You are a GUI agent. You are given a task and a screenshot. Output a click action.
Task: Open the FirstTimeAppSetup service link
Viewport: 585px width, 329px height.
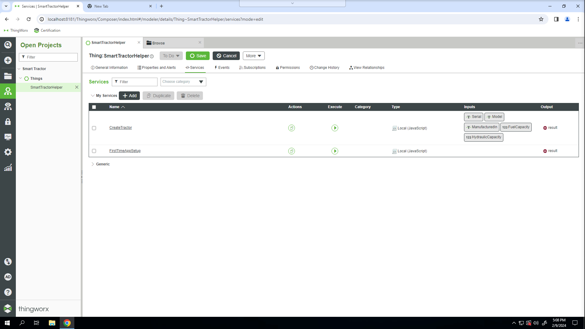click(x=125, y=151)
